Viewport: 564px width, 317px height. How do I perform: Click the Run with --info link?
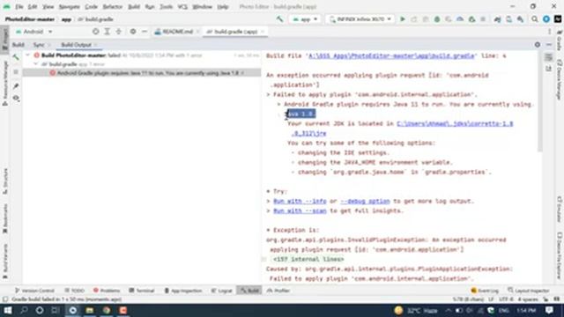coord(300,201)
